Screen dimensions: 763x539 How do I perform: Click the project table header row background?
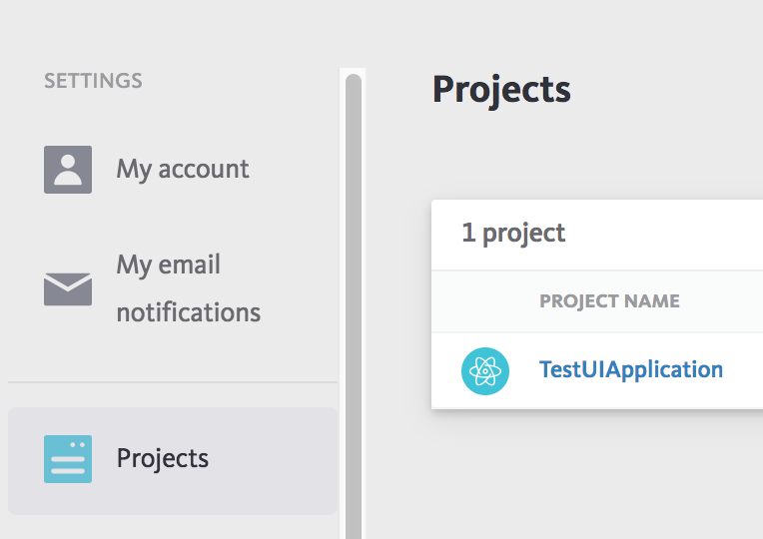click(x=597, y=301)
